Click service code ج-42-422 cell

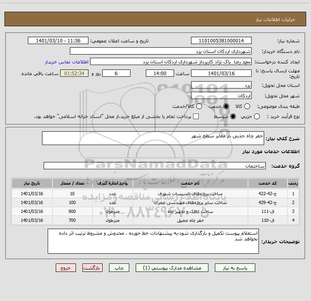pyautogui.click(x=267, y=194)
